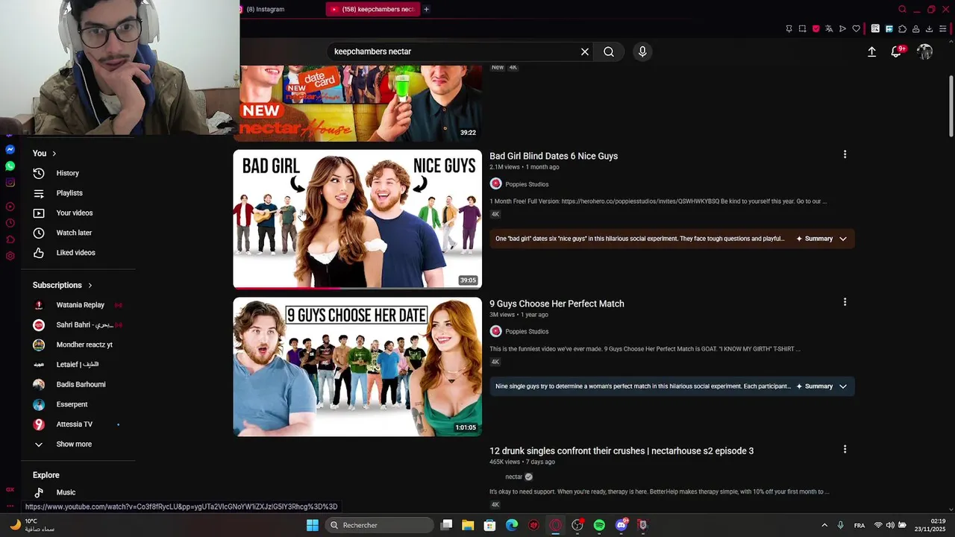
Task: Click the Opera player triangle icon
Action: [x=842, y=29]
